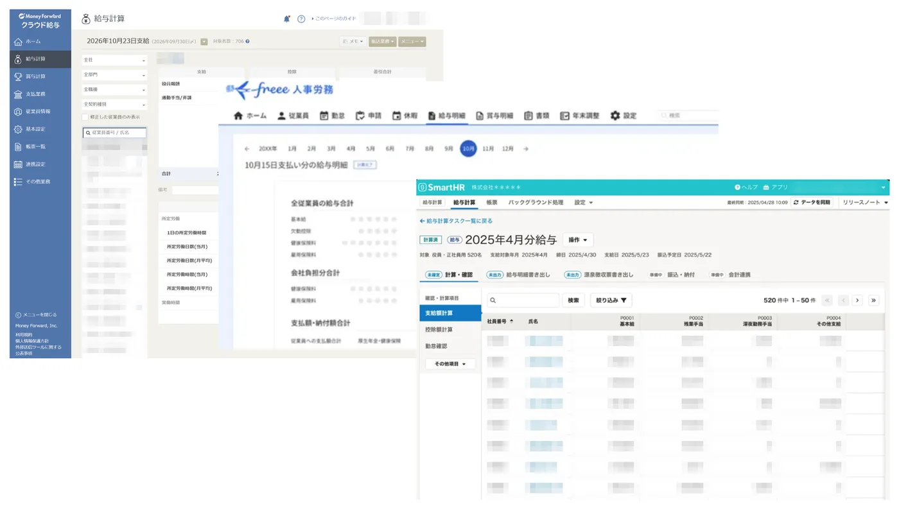The width and height of the screenshot is (899, 509).
Task: Select 帳票 tab in SmartHR
Action: coord(491,202)
